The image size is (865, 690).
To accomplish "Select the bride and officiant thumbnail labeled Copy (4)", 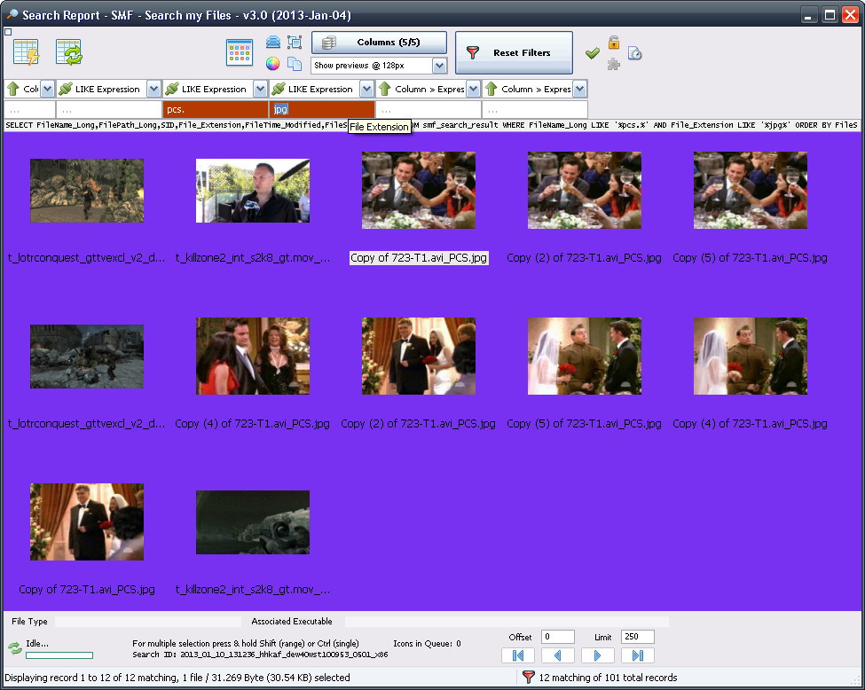I will (x=751, y=357).
